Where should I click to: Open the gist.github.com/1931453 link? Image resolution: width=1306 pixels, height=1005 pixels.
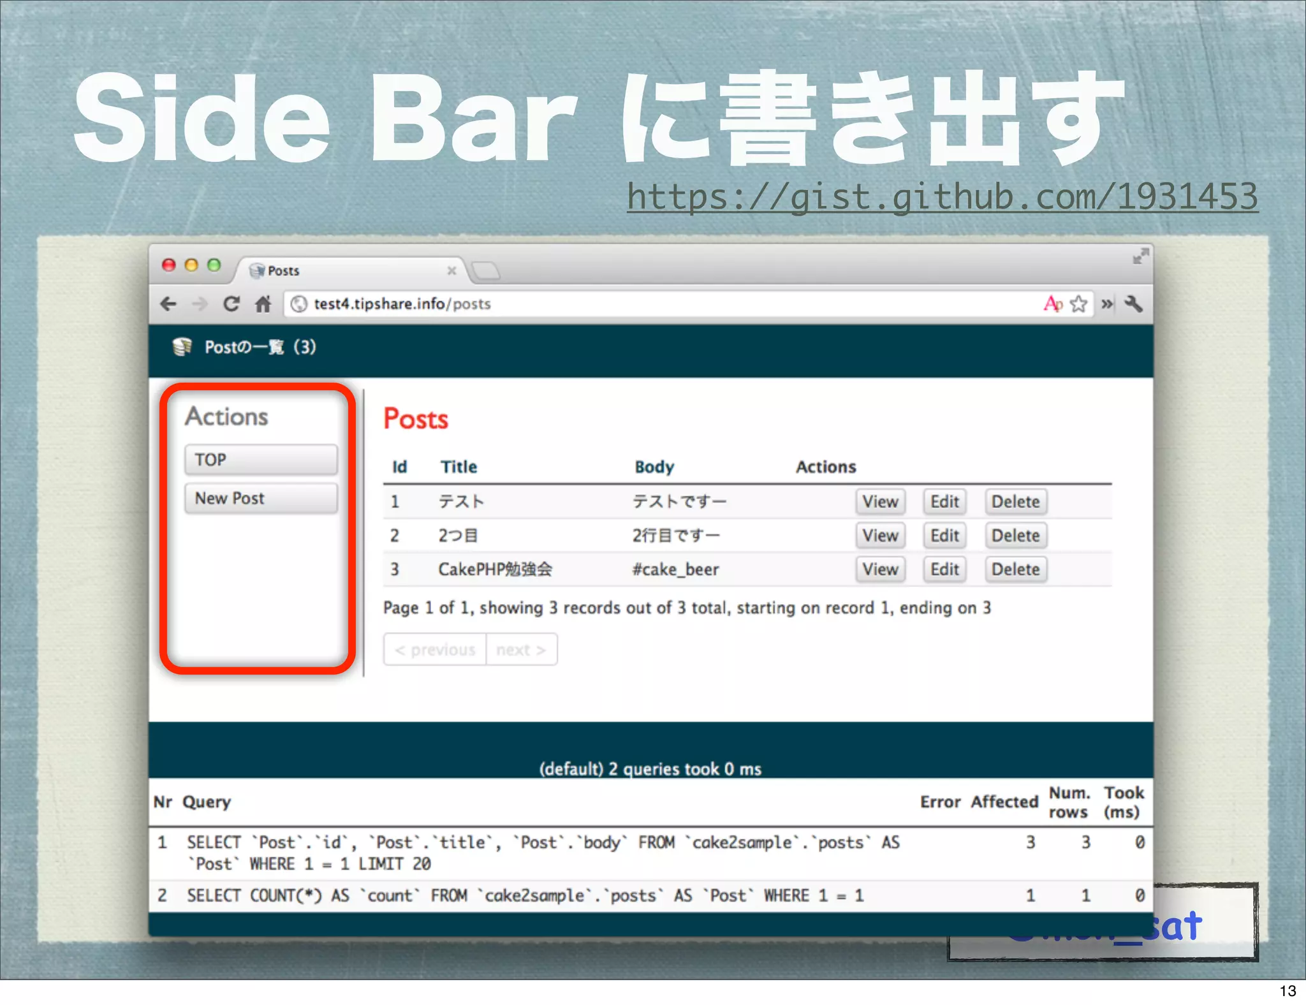[943, 196]
